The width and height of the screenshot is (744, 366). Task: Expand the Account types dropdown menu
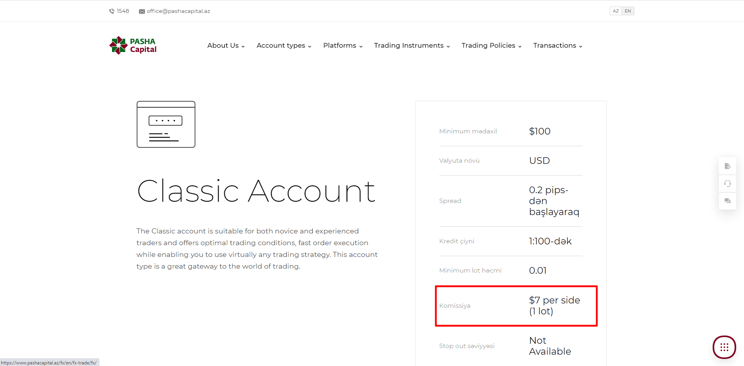click(x=284, y=45)
